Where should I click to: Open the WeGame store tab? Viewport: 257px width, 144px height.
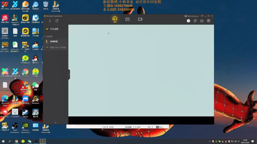tap(127, 19)
